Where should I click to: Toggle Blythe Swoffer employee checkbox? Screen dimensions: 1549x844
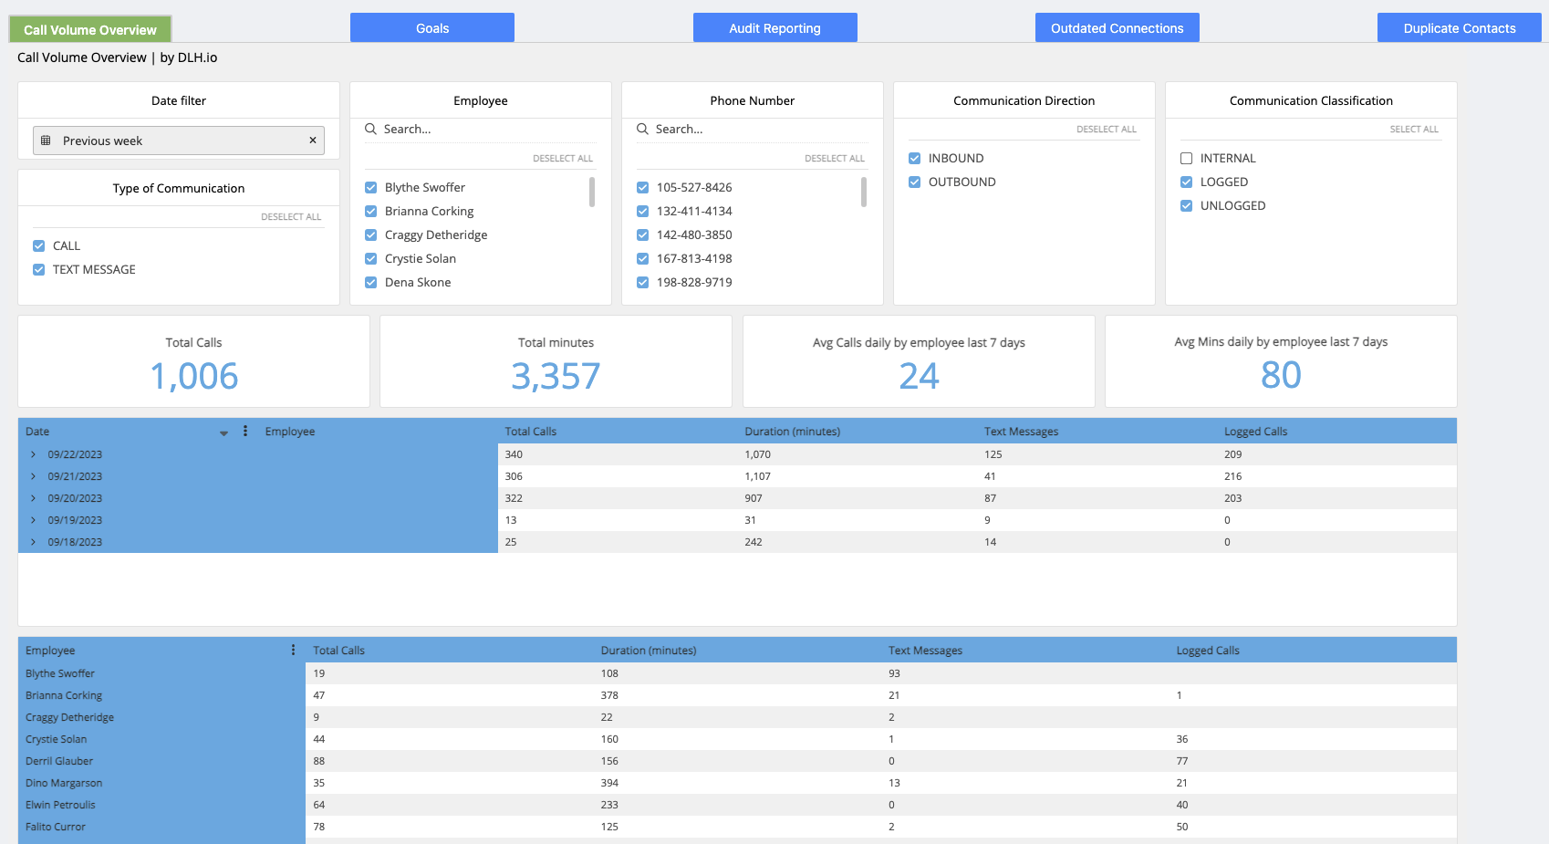coord(371,188)
